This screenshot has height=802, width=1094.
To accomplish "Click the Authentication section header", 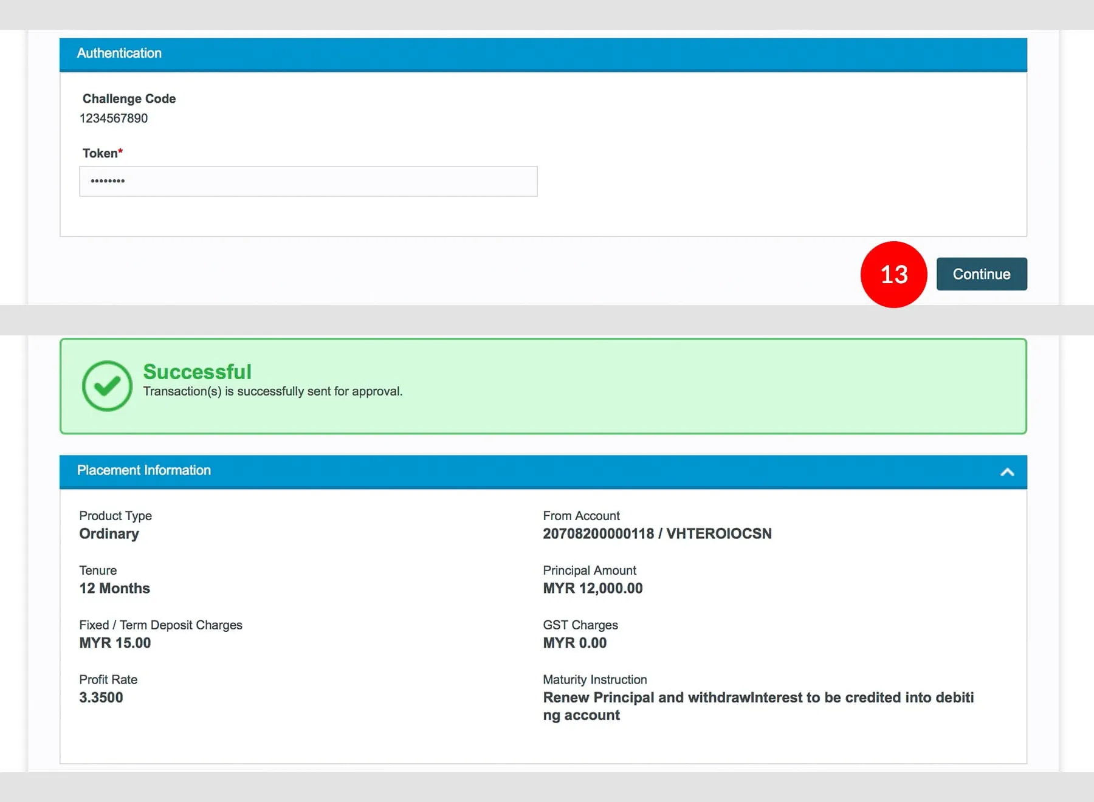I will coord(119,53).
